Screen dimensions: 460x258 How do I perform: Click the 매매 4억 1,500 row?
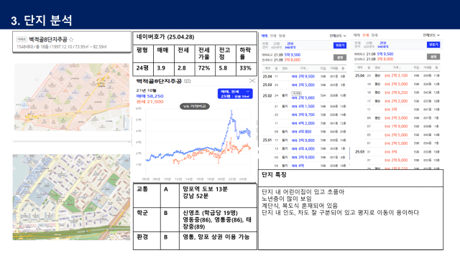coord(304,106)
